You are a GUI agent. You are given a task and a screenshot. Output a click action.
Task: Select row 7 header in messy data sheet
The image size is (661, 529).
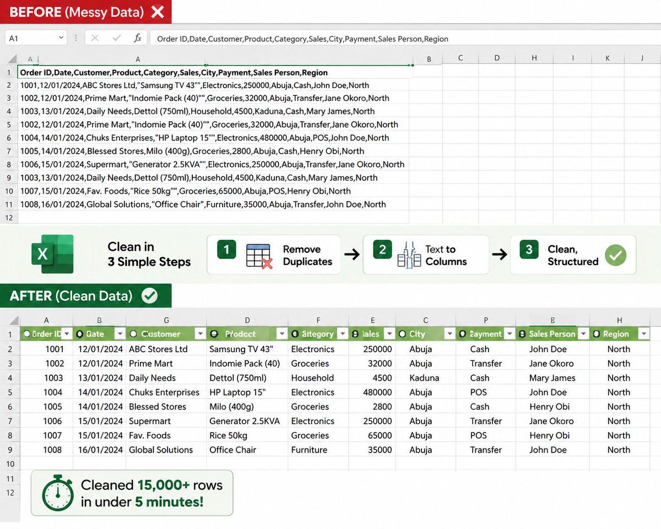pyautogui.click(x=9, y=151)
